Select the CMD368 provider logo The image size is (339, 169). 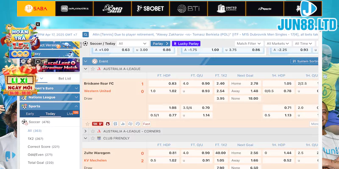(x=112, y=8)
